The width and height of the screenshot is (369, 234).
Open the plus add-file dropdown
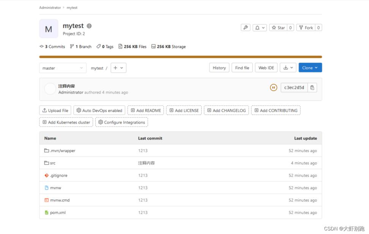pyautogui.click(x=118, y=68)
